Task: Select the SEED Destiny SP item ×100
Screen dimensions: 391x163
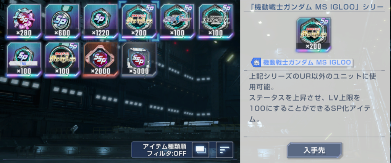Action: [177, 21]
